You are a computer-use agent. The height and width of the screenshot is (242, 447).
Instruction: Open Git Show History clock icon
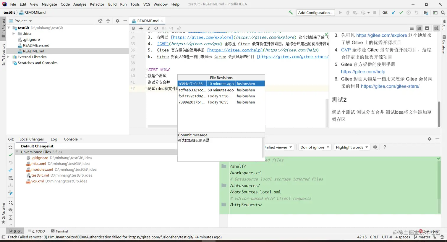[x=409, y=12]
